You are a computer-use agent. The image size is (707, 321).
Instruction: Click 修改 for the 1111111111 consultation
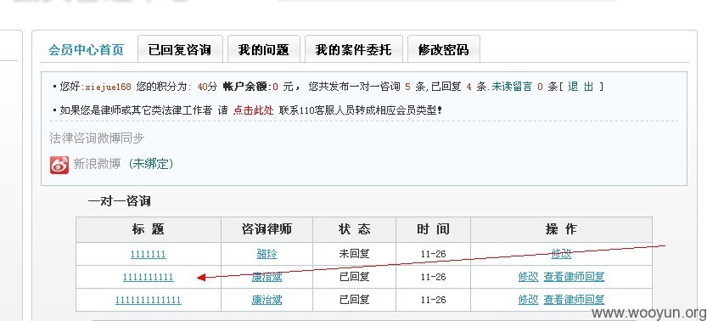tap(528, 277)
